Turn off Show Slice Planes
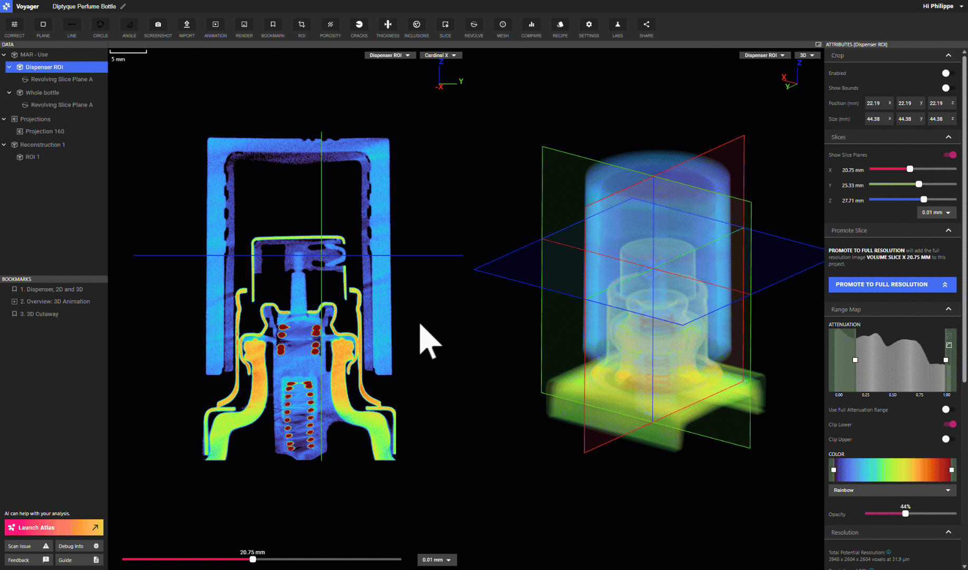968x570 pixels. coord(950,155)
